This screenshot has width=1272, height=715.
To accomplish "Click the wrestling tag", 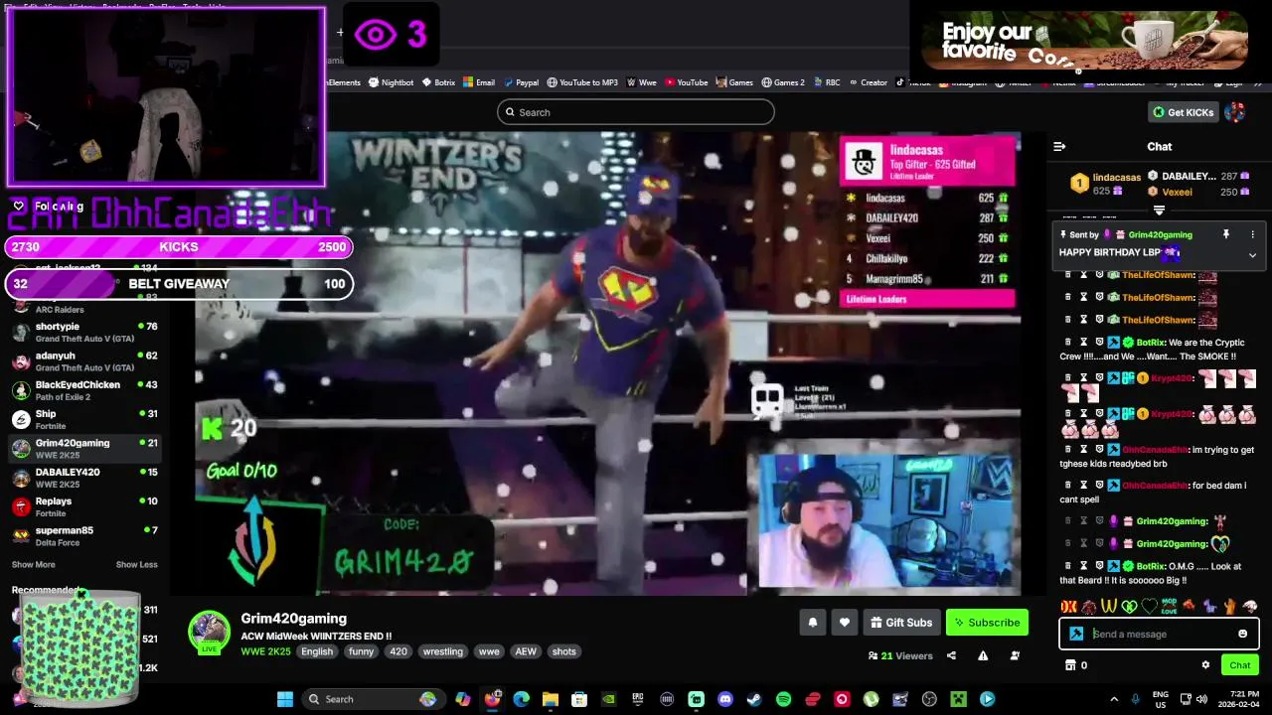I will point(442,651).
